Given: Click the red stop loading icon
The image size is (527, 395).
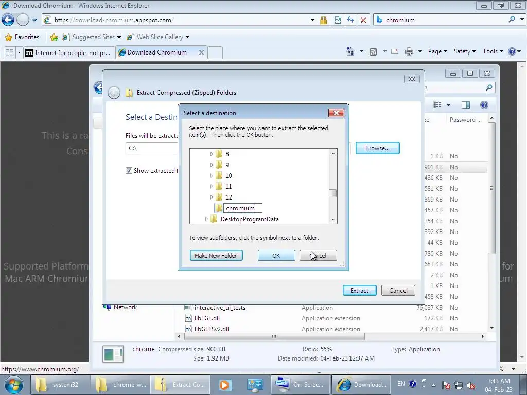Looking at the screenshot, I should [x=363, y=20].
